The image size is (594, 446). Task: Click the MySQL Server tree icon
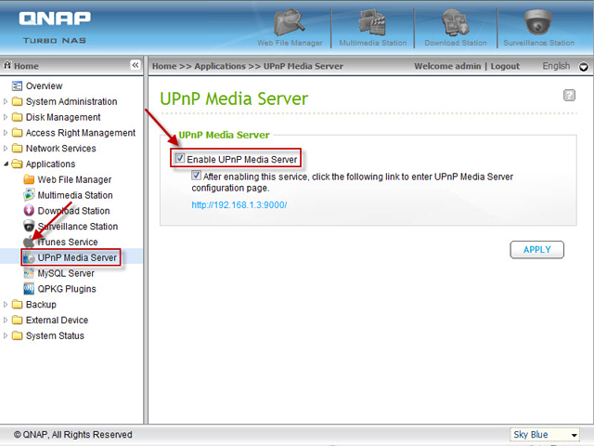point(29,273)
